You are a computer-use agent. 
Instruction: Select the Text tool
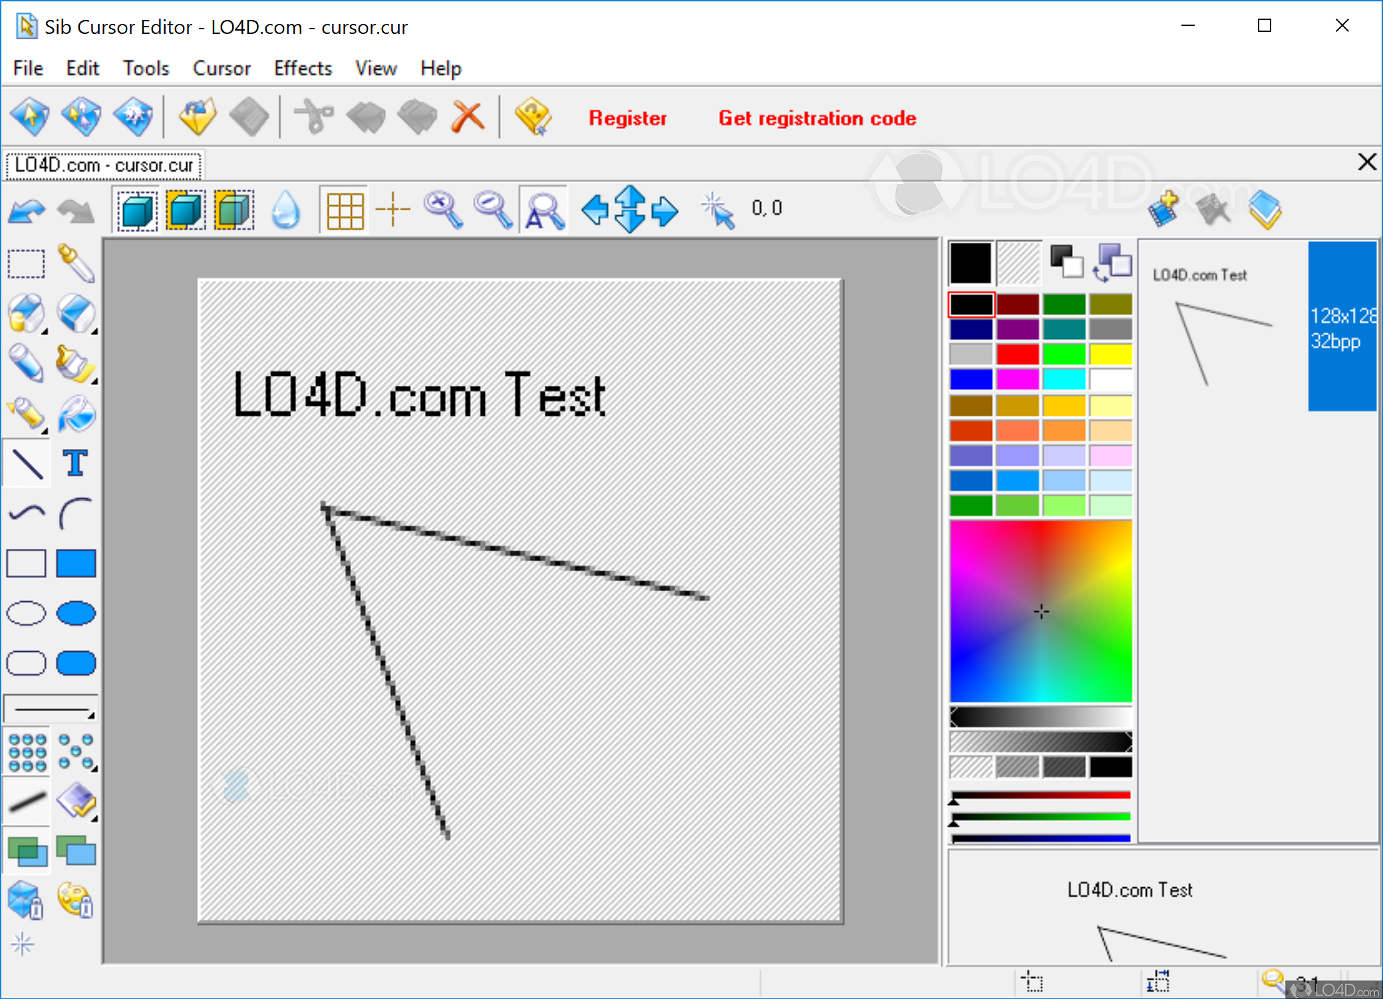click(x=76, y=463)
